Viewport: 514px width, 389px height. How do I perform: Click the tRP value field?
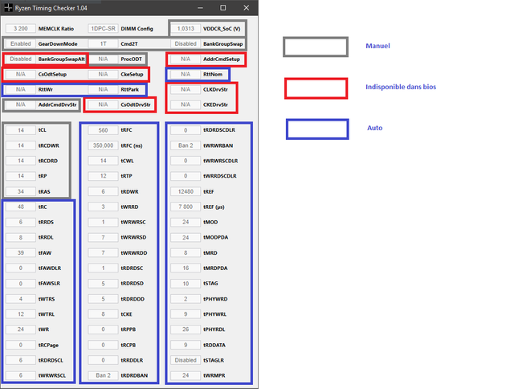pos(21,176)
